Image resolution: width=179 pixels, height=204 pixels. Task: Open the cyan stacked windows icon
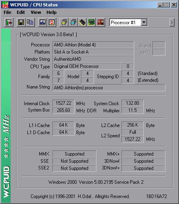[x=73, y=22]
